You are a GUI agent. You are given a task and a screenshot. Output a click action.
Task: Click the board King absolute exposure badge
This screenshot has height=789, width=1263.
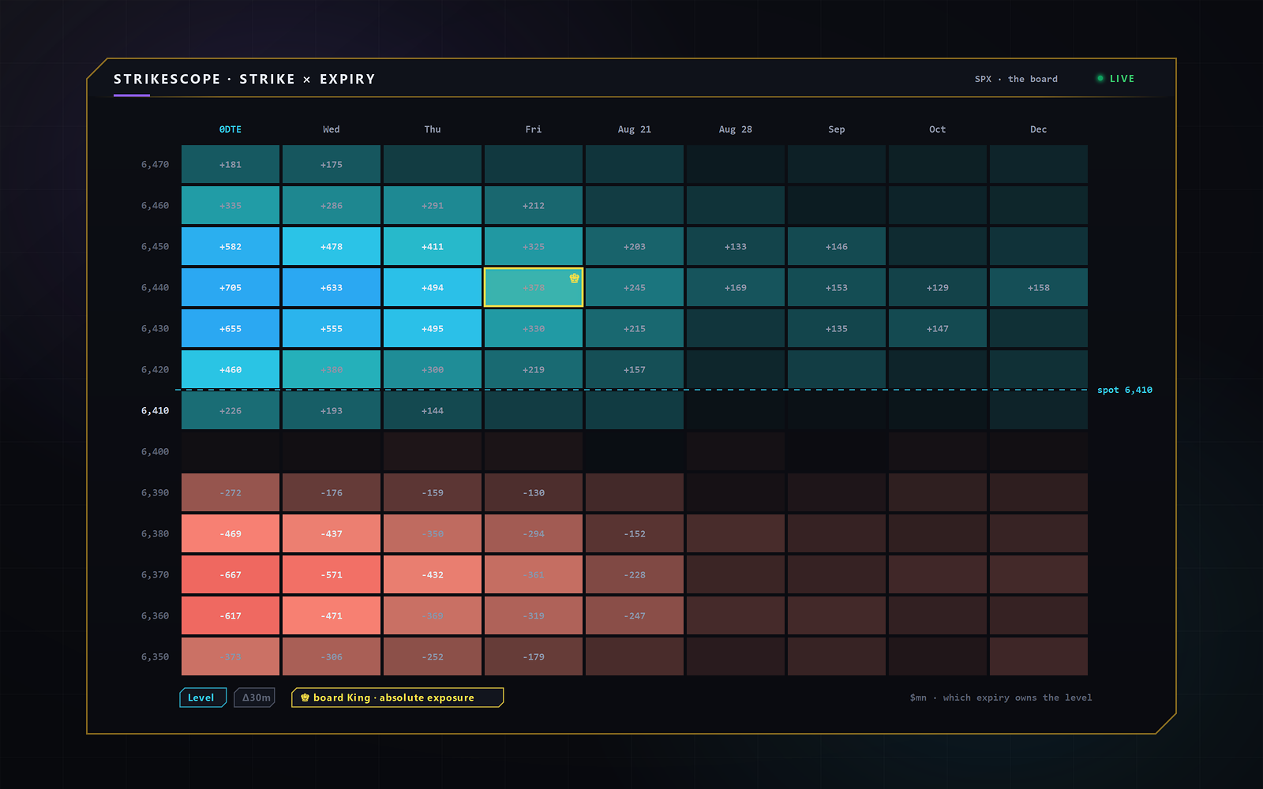[397, 697]
